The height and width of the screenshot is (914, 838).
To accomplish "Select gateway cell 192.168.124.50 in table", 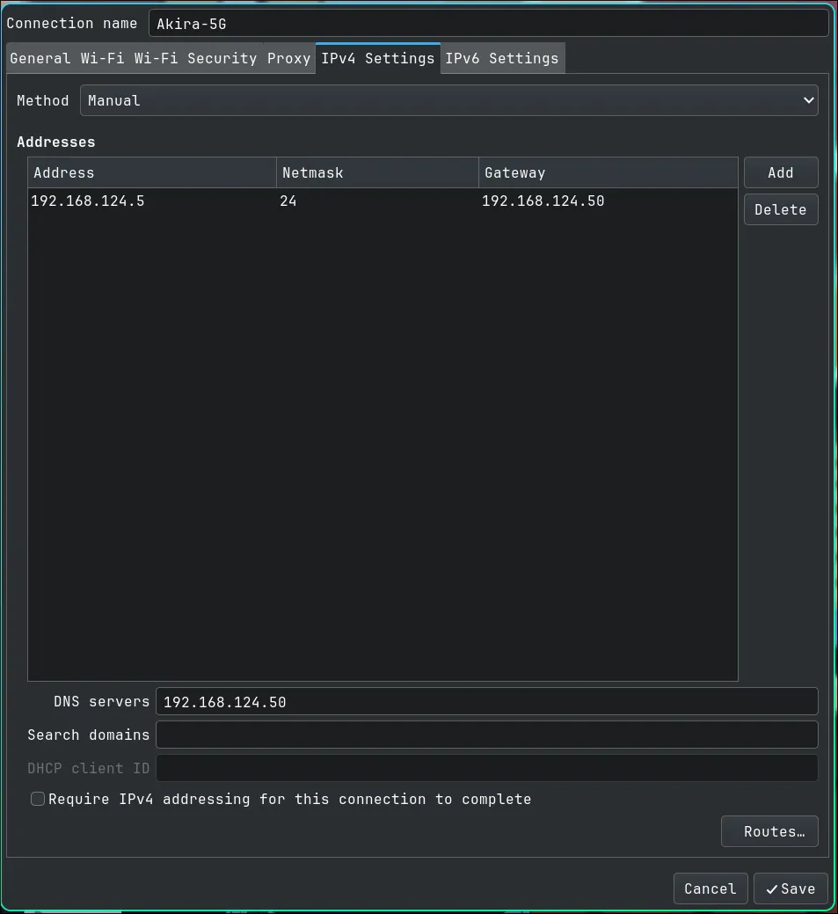I will coord(608,201).
